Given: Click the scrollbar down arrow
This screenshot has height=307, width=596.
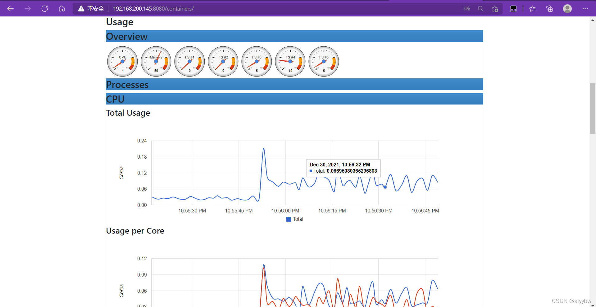Looking at the screenshot, I should point(593,305).
